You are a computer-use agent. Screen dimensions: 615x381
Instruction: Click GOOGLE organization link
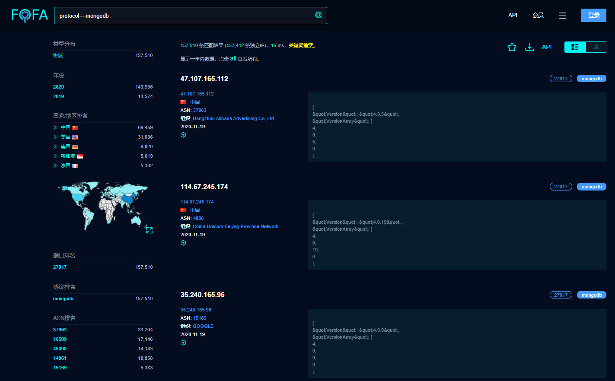pos(203,326)
